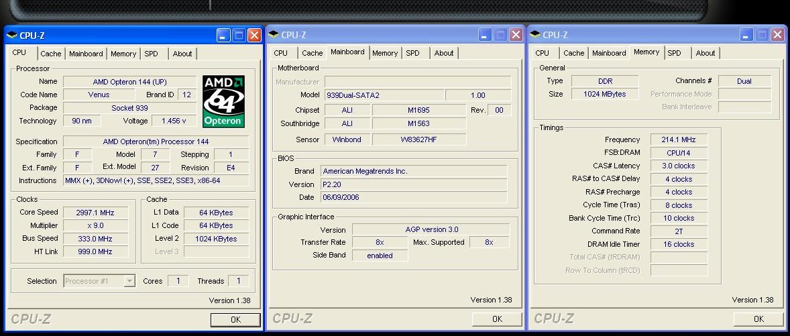Open SPD tab in Mainboard window
This screenshot has width=790, height=336.
pyautogui.click(x=412, y=53)
